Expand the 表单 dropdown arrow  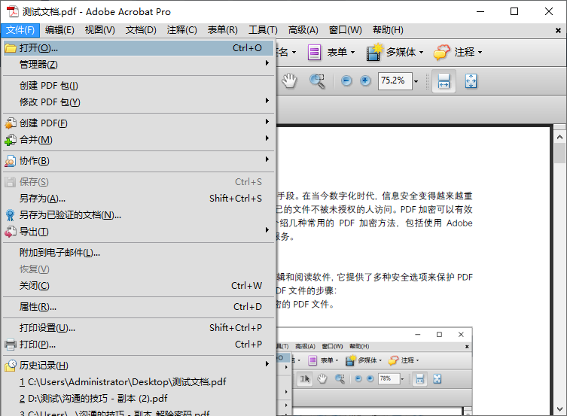352,53
